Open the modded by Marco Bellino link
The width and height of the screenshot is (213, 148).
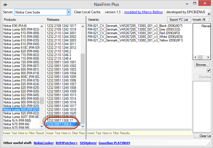[x=143, y=12]
